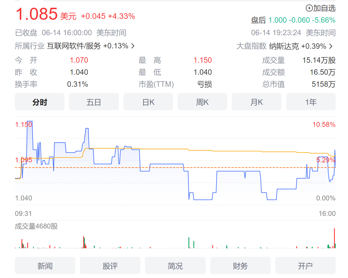Open the 周K chart view

pyautogui.click(x=202, y=102)
